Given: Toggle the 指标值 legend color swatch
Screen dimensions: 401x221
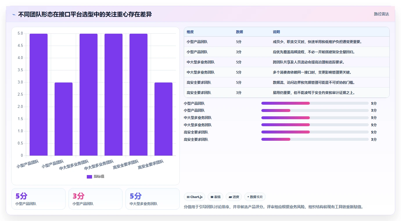Looking at the screenshot, I should pos(89,177).
